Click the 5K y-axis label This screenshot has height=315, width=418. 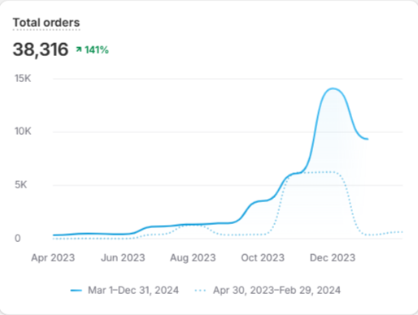coord(21,185)
